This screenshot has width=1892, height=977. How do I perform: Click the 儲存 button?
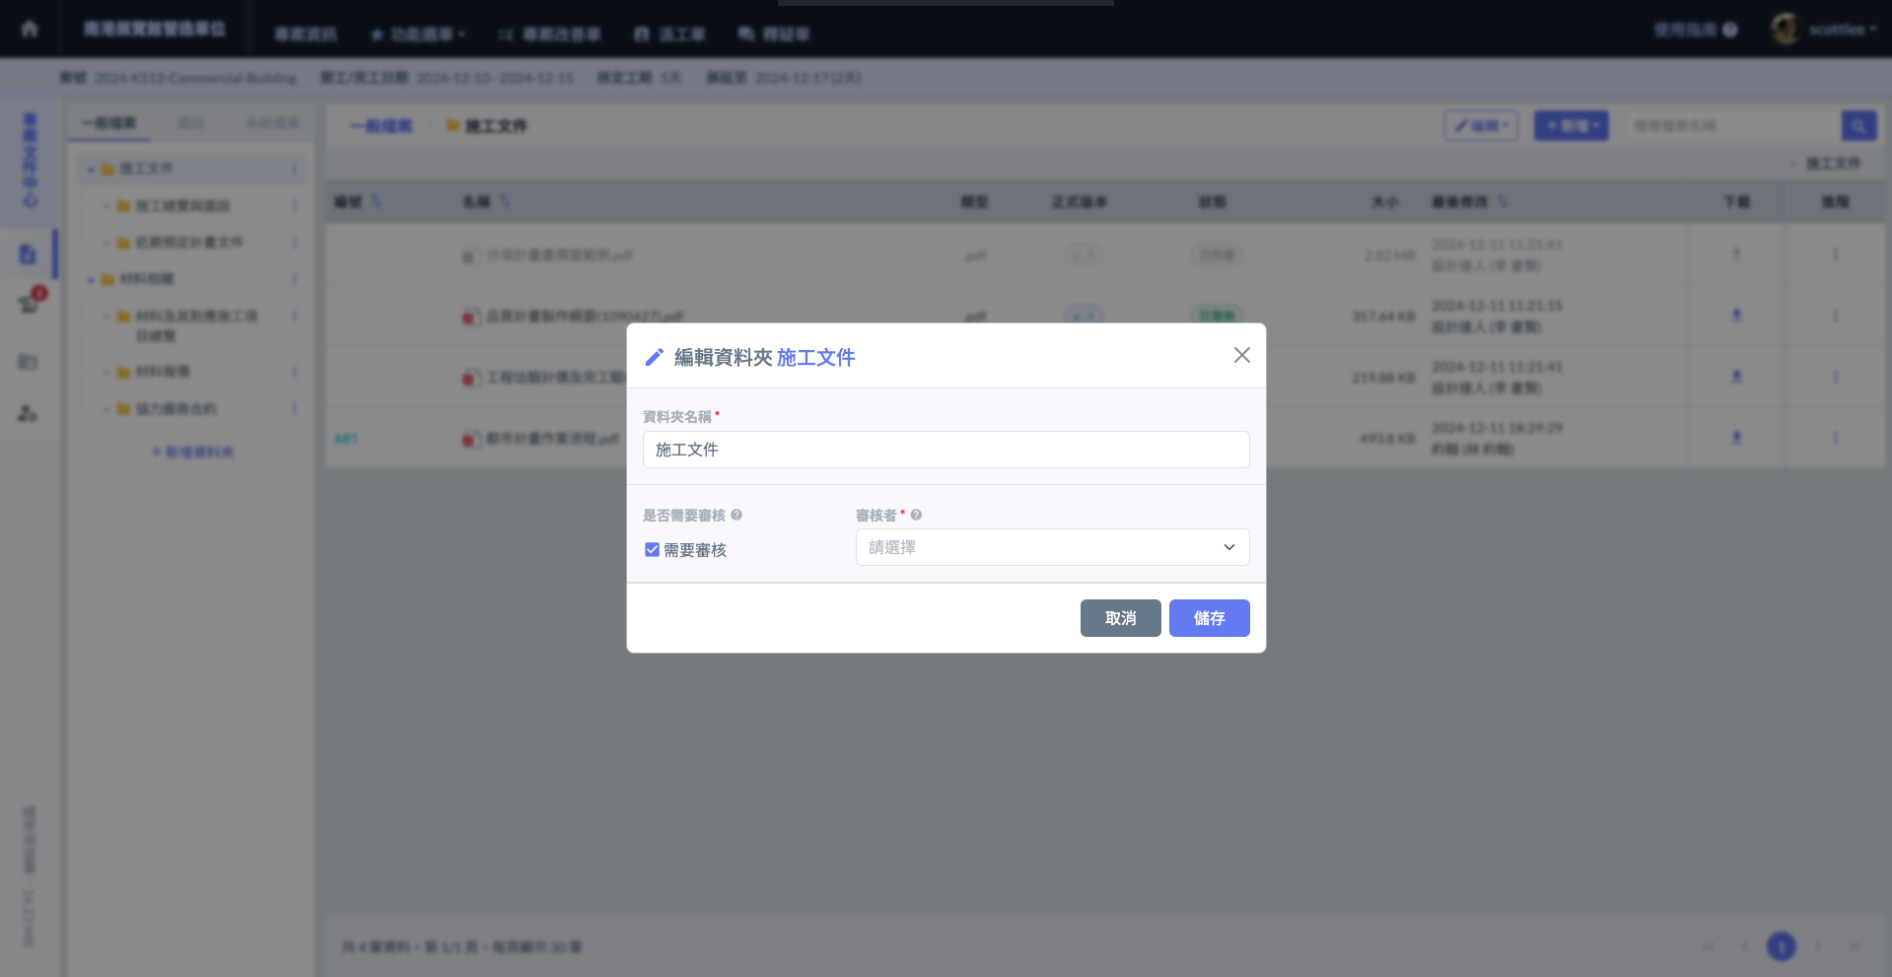click(x=1209, y=618)
